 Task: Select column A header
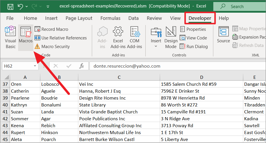tap(25, 77)
